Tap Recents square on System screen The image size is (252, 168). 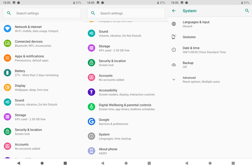coord(233,163)
